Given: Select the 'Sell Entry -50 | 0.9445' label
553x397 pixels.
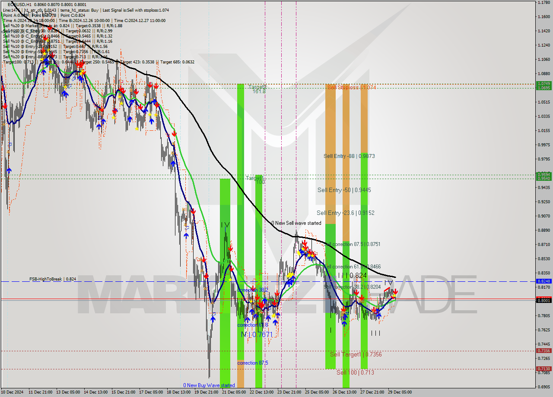Looking at the screenshot, I should (344, 190).
